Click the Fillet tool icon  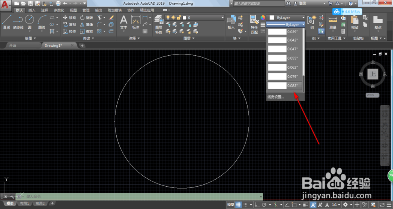click(x=99, y=24)
